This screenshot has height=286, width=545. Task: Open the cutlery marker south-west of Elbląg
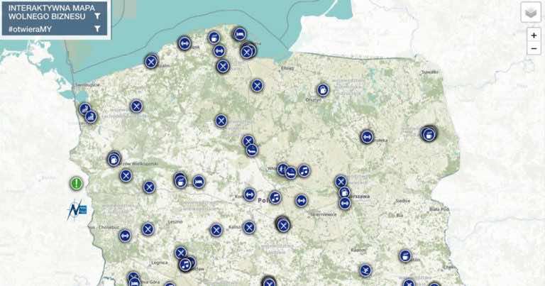click(x=257, y=85)
